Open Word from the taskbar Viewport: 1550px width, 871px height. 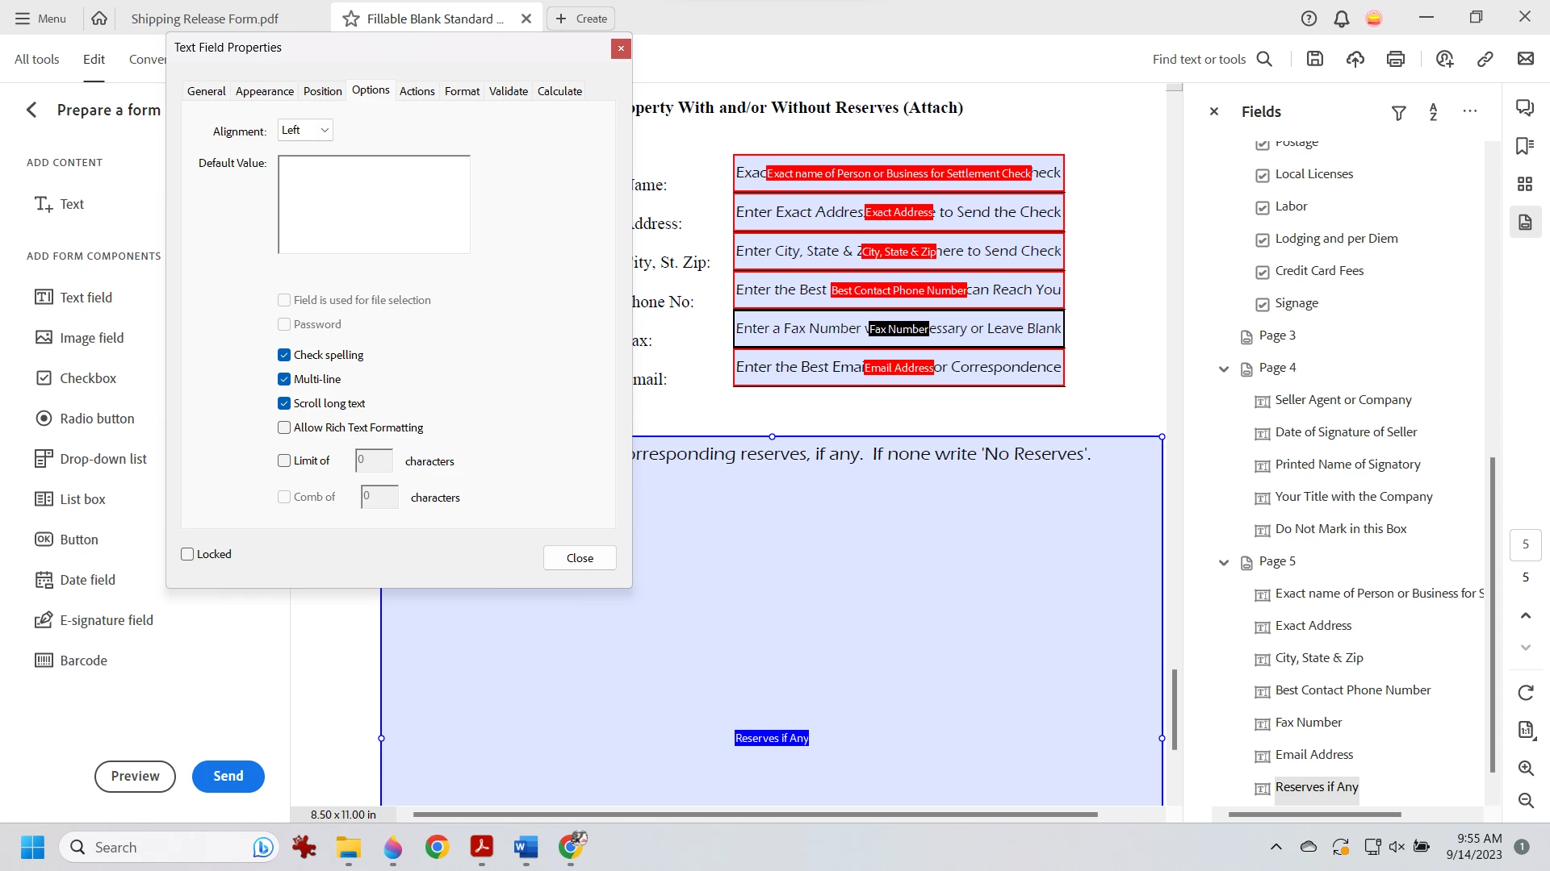[x=526, y=848]
